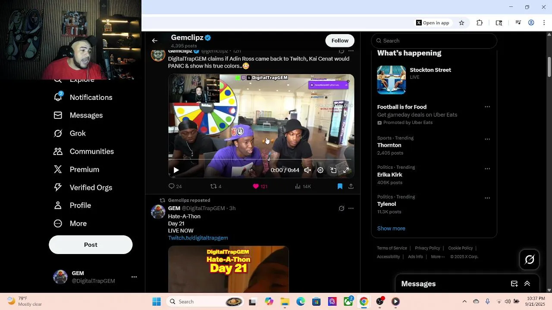The height and width of the screenshot is (310, 552).
Task: Open the @DigitalTrapGEM handle on the repost
Action: (x=203, y=208)
